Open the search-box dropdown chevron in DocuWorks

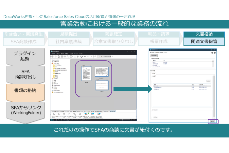[113, 56]
